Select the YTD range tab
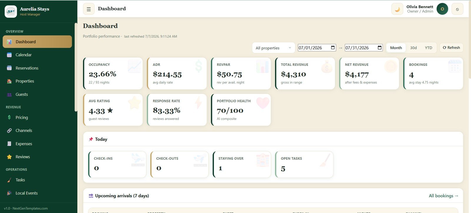This screenshot has width=471, height=213. pyautogui.click(x=428, y=48)
